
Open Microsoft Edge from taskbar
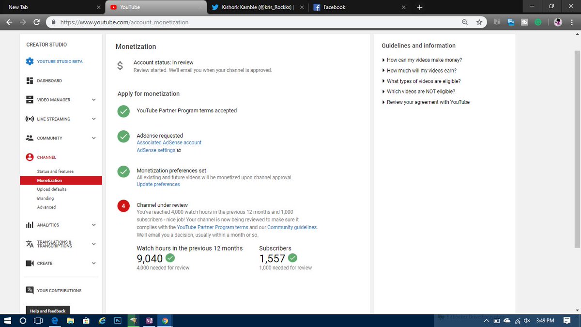click(x=55, y=320)
